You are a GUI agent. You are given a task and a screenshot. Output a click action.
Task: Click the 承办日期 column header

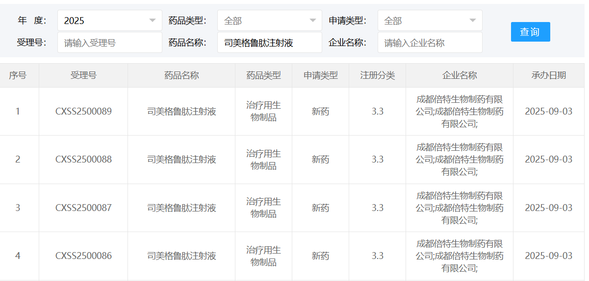548,75
